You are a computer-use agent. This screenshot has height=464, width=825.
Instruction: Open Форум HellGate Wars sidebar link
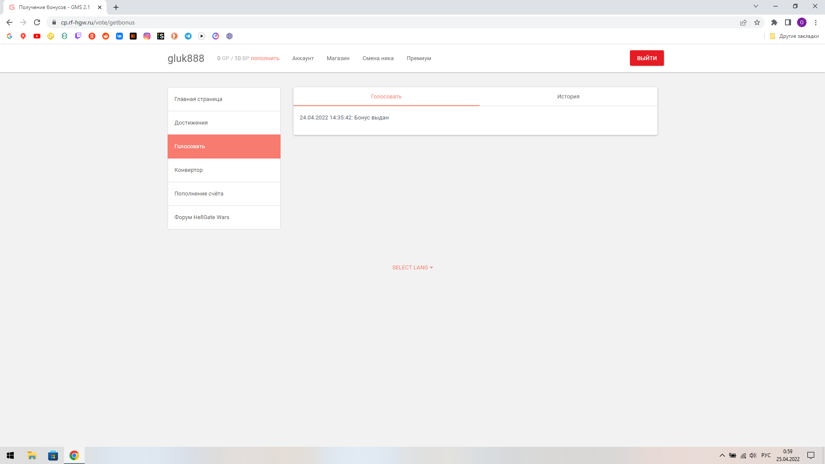point(224,217)
